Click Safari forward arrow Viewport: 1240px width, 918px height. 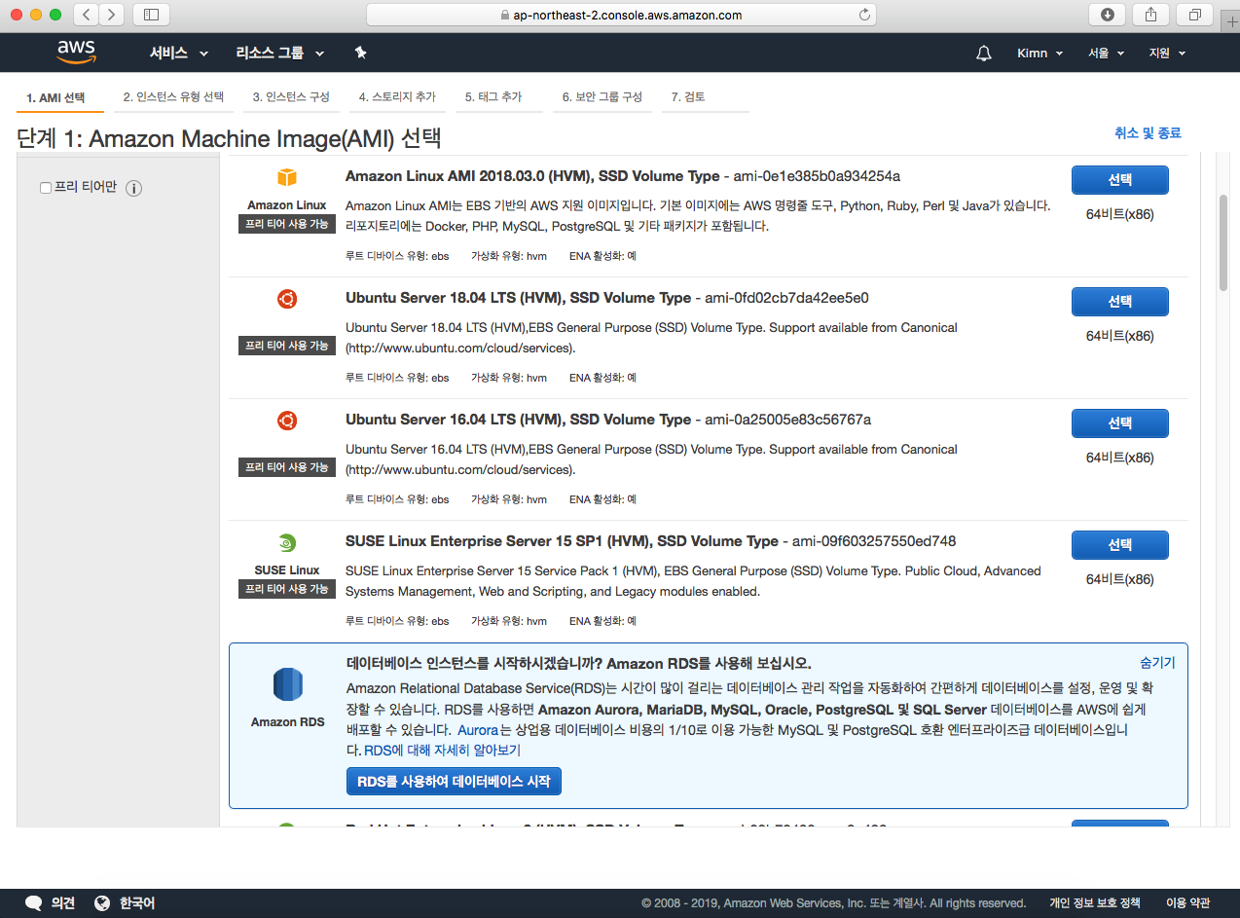coord(112,15)
